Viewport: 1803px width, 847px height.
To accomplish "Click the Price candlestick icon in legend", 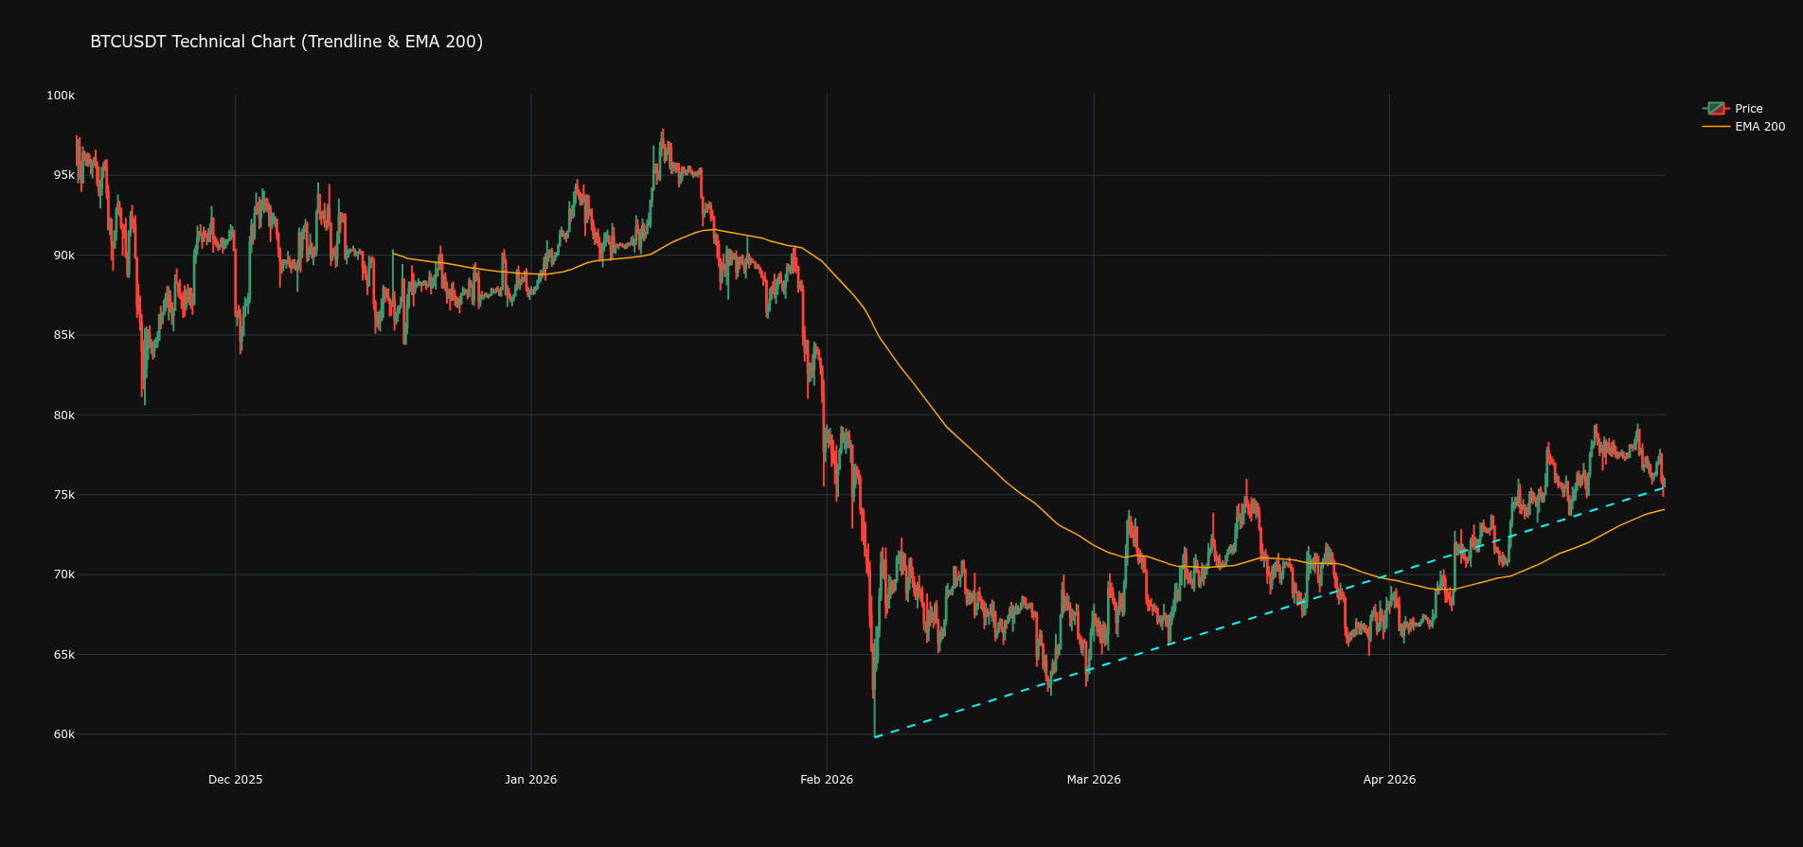I will click(x=1715, y=109).
